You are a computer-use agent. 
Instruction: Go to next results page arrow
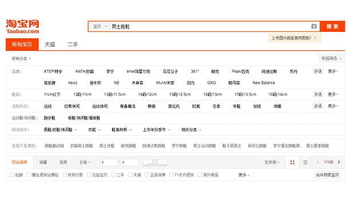point(339,162)
